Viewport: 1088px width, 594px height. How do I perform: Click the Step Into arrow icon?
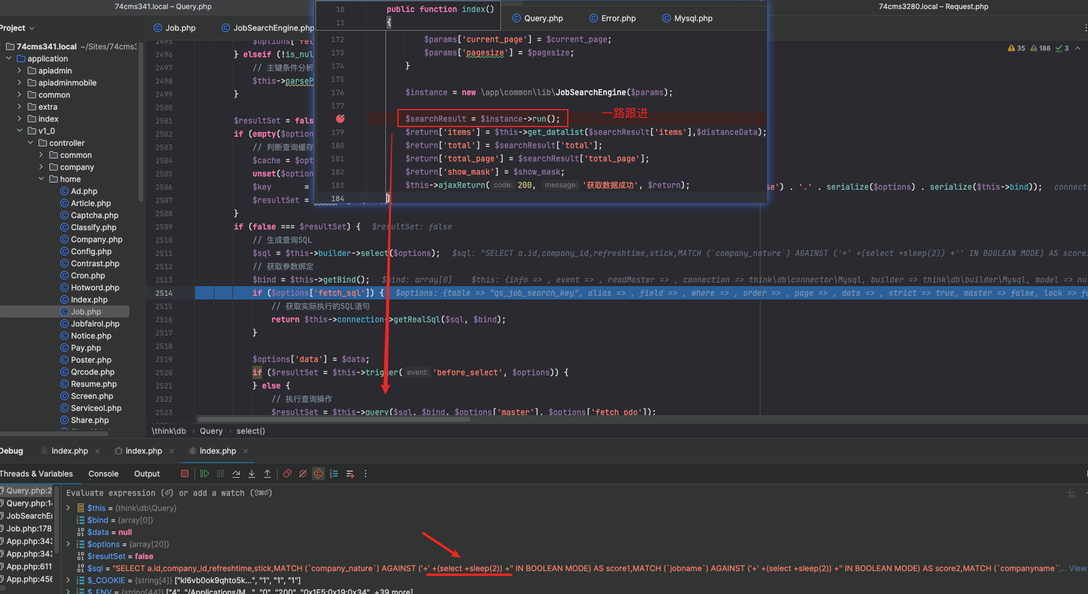(x=252, y=474)
